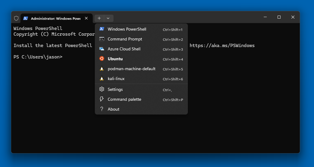
Task: Click the Ctrl+Shift+6 shortcut label
Action: (173, 79)
